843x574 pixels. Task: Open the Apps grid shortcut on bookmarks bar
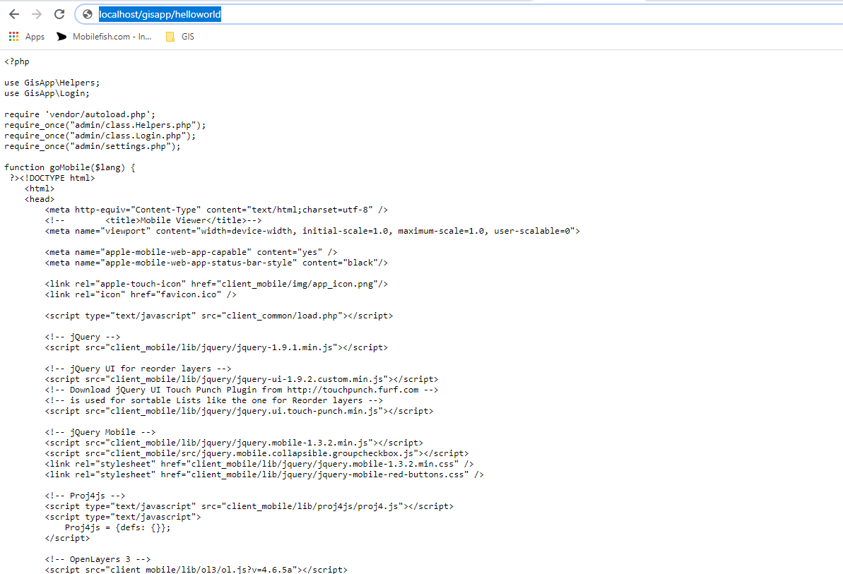pyautogui.click(x=13, y=36)
